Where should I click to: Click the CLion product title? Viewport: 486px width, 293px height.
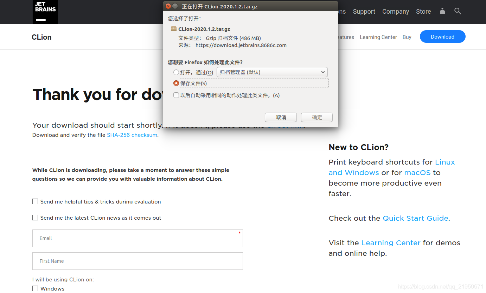41,37
